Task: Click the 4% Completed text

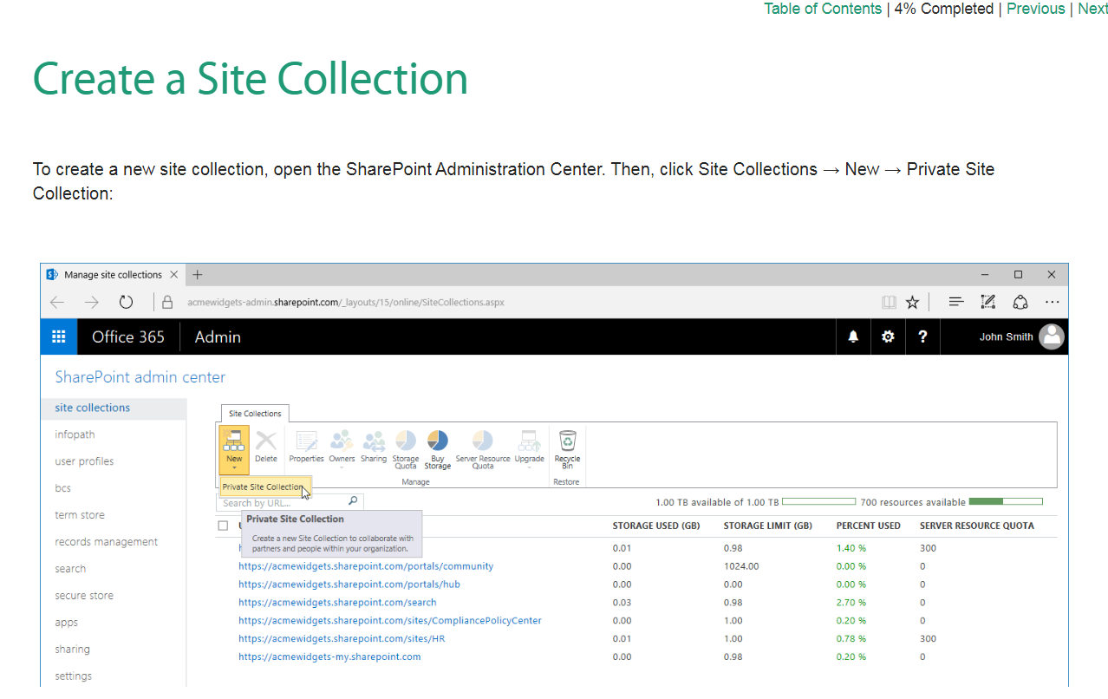Action: click(x=944, y=9)
